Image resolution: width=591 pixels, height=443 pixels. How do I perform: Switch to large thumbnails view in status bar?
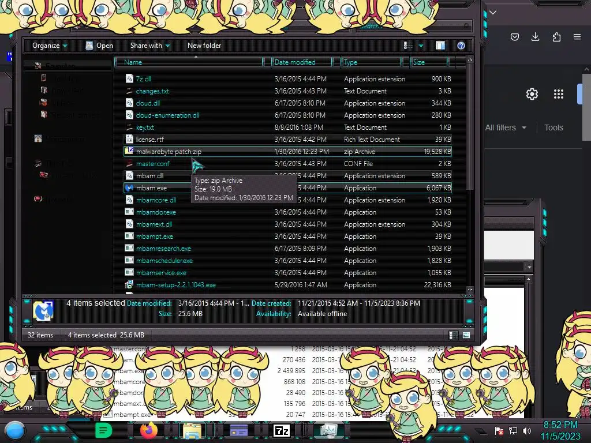[466, 335]
